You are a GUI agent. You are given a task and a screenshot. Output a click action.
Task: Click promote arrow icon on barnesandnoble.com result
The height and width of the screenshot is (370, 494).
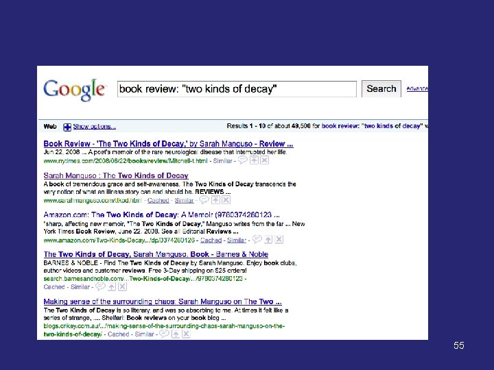pyautogui.click(x=112, y=286)
